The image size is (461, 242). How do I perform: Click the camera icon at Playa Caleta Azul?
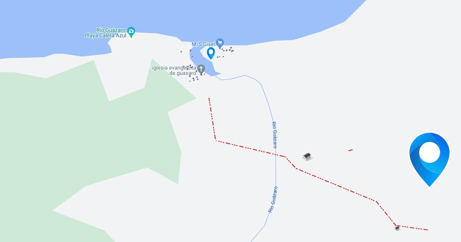(131, 32)
